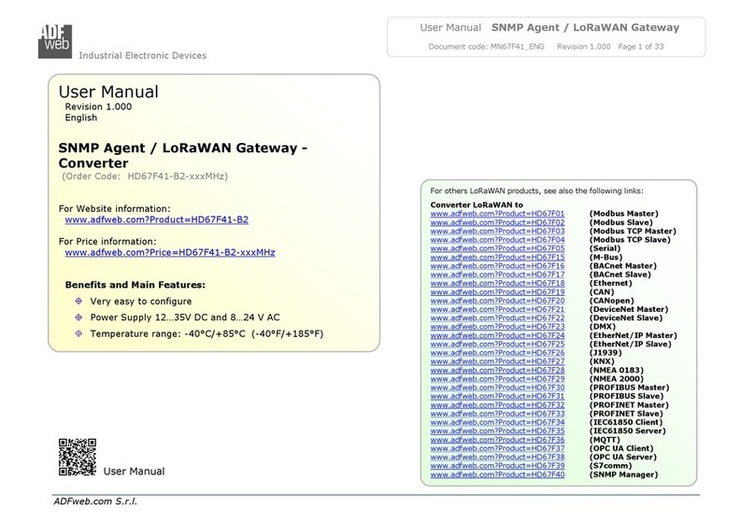Select 'Page 1 of 33' text
This screenshot has width=755, height=522.
(x=640, y=47)
